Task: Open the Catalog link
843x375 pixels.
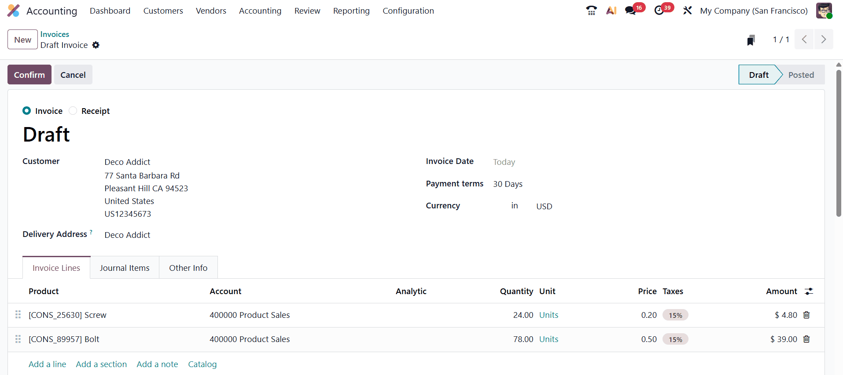Action: [202, 364]
